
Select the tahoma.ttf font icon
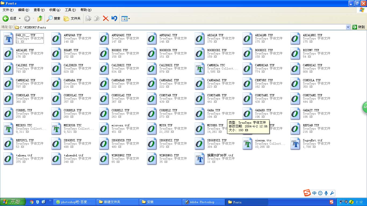coord(8,159)
